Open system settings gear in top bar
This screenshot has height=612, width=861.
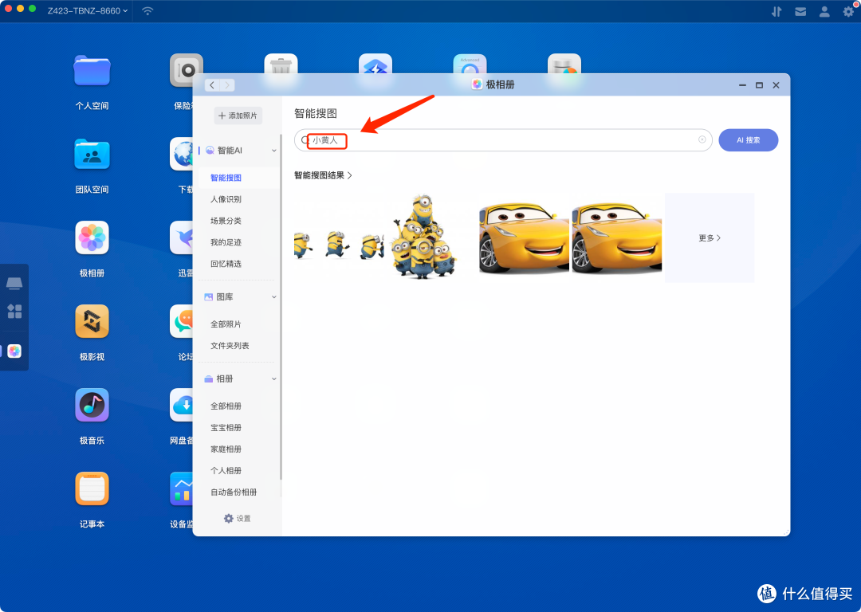(x=848, y=11)
